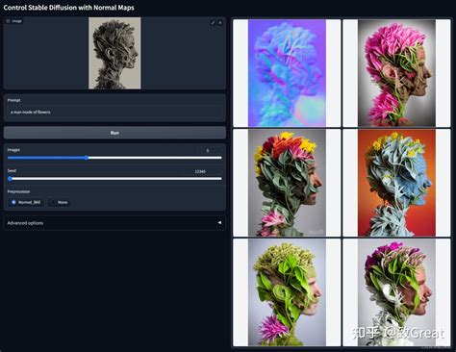The image size is (456, 352).
Task: Open the green leafy head result thumbnail
Action: coord(287,292)
